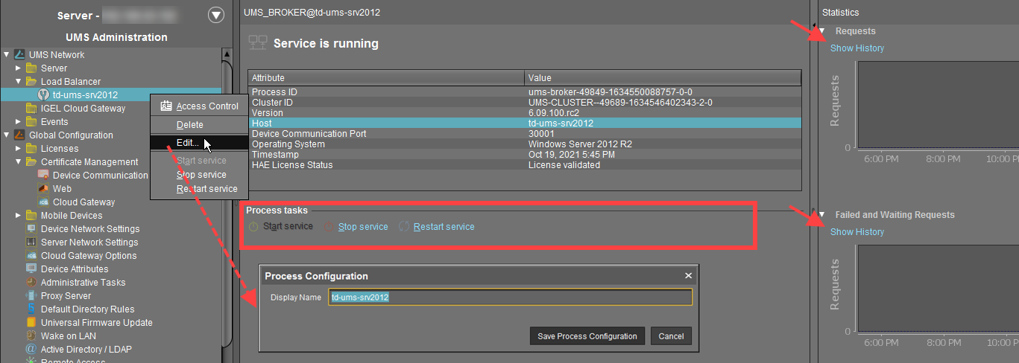Screen dimensions: 1019x363
Task: Click the Wake on LAN icon
Action: pos(31,336)
